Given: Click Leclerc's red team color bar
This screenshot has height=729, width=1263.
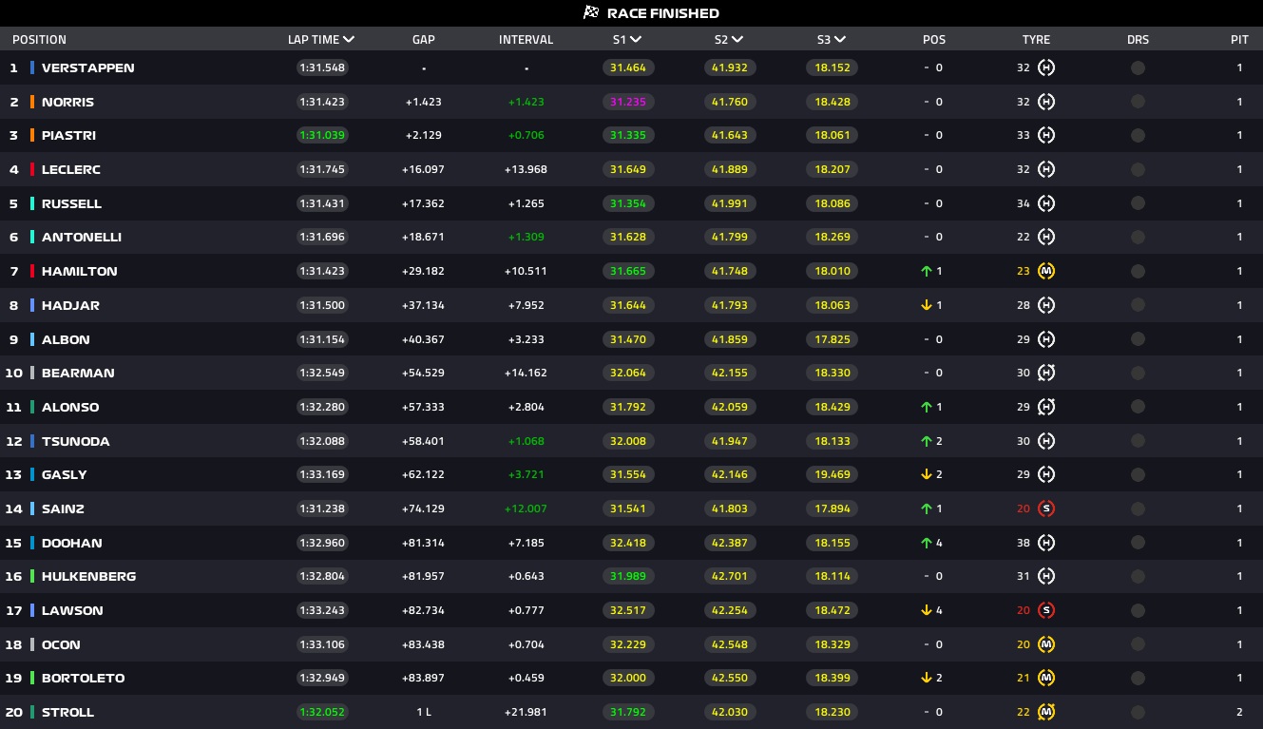Looking at the screenshot, I should [32, 169].
